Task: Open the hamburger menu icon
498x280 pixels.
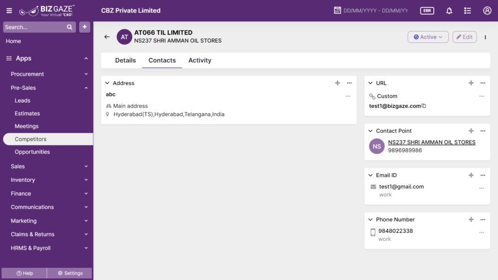Action: tap(9, 11)
